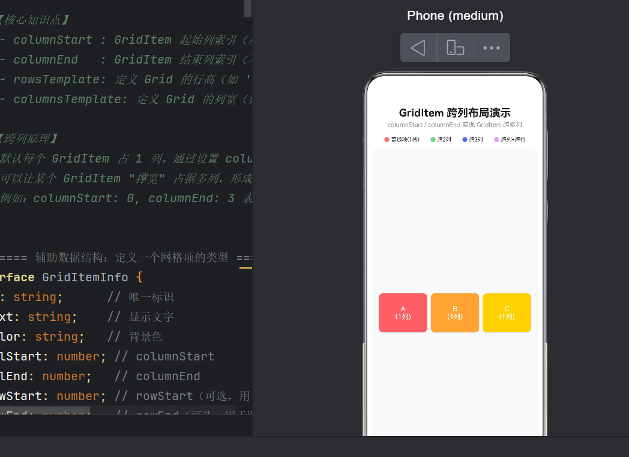
Task: Click the 'columnStart : GridItem' comment line
Action: 126,40
